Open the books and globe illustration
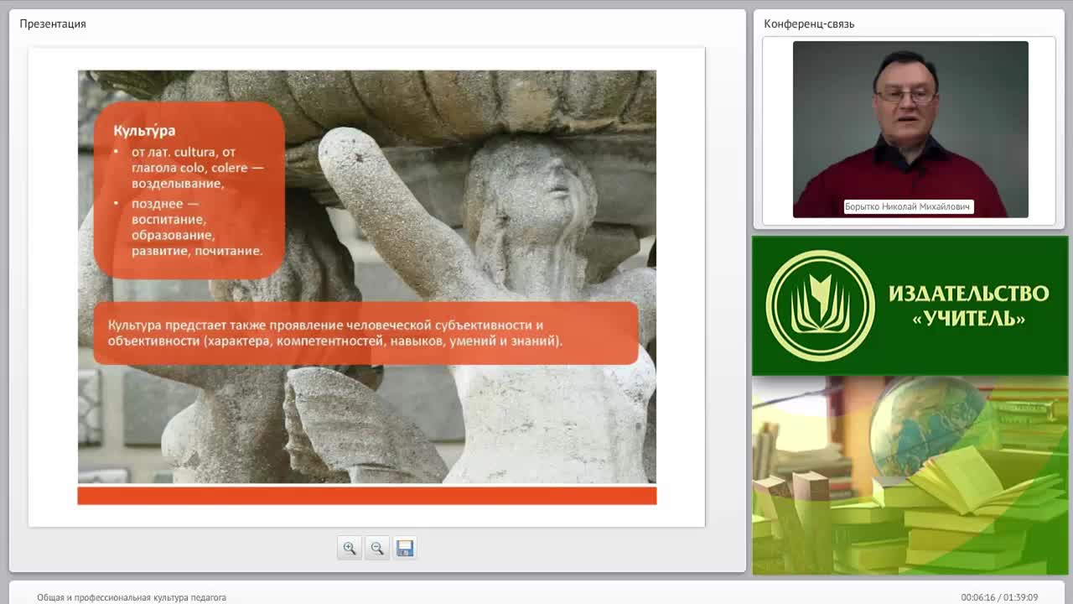Screen dimensions: 1073x604 click(x=910, y=475)
